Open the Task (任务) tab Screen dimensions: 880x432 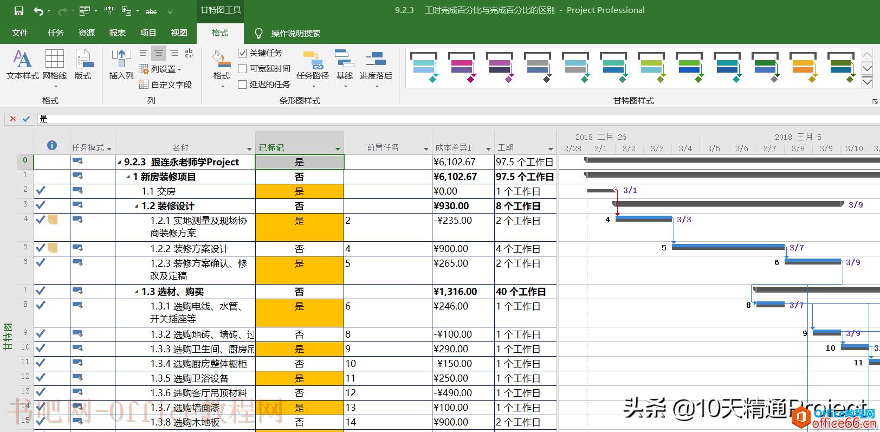pyautogui.click(x=56, y=33)
